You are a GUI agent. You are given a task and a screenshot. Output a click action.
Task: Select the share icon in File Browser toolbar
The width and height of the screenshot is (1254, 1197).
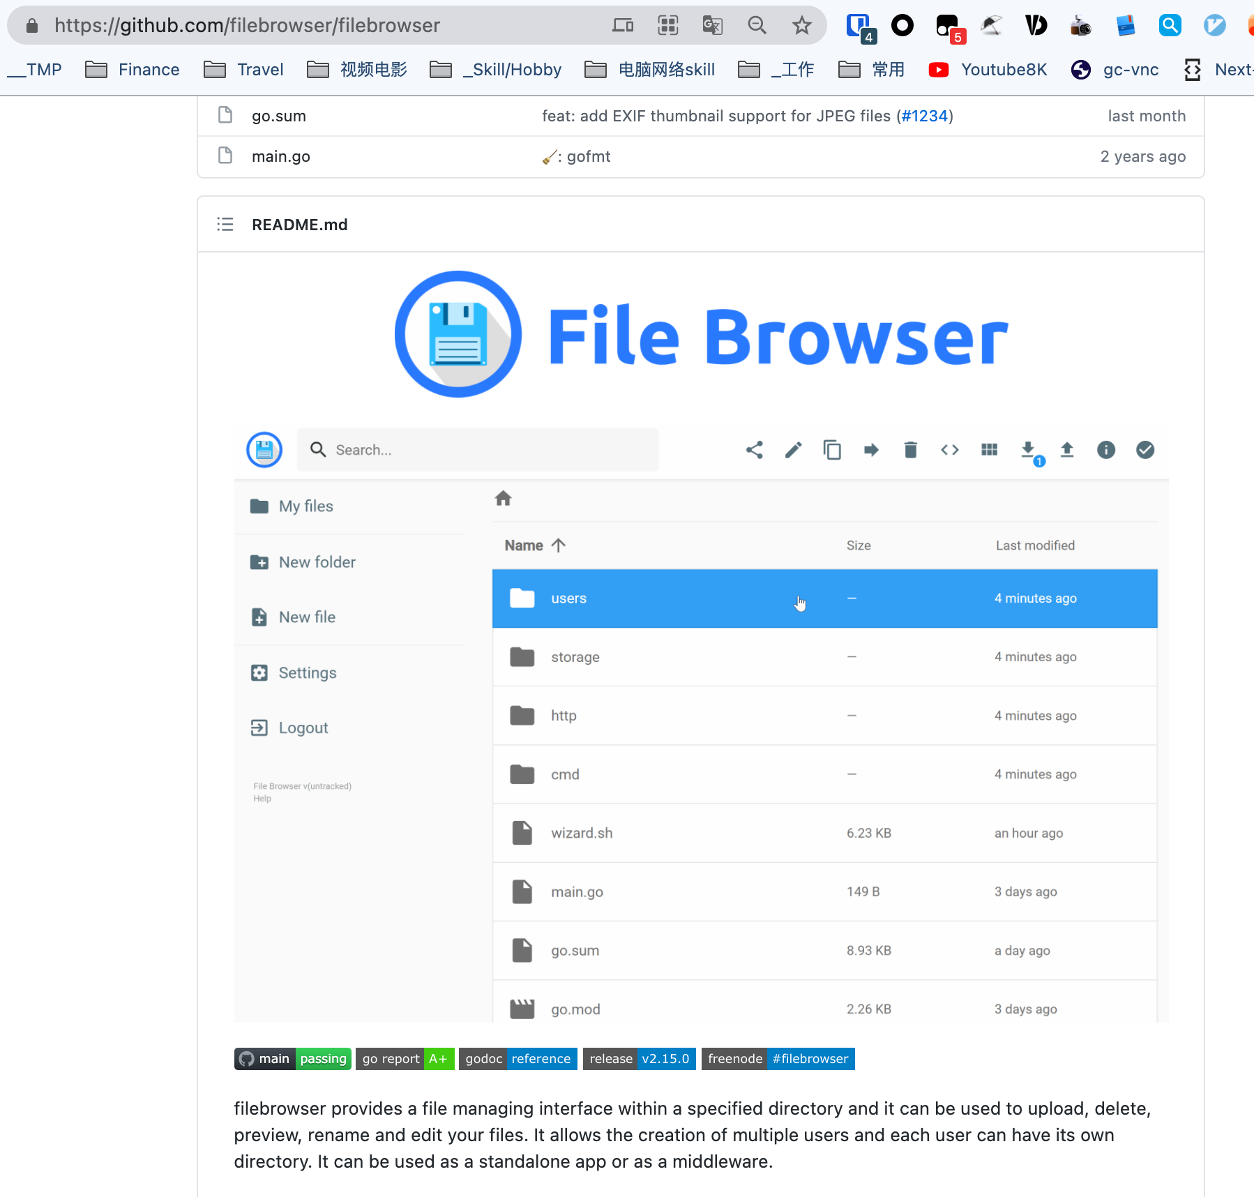pos(754,450)
